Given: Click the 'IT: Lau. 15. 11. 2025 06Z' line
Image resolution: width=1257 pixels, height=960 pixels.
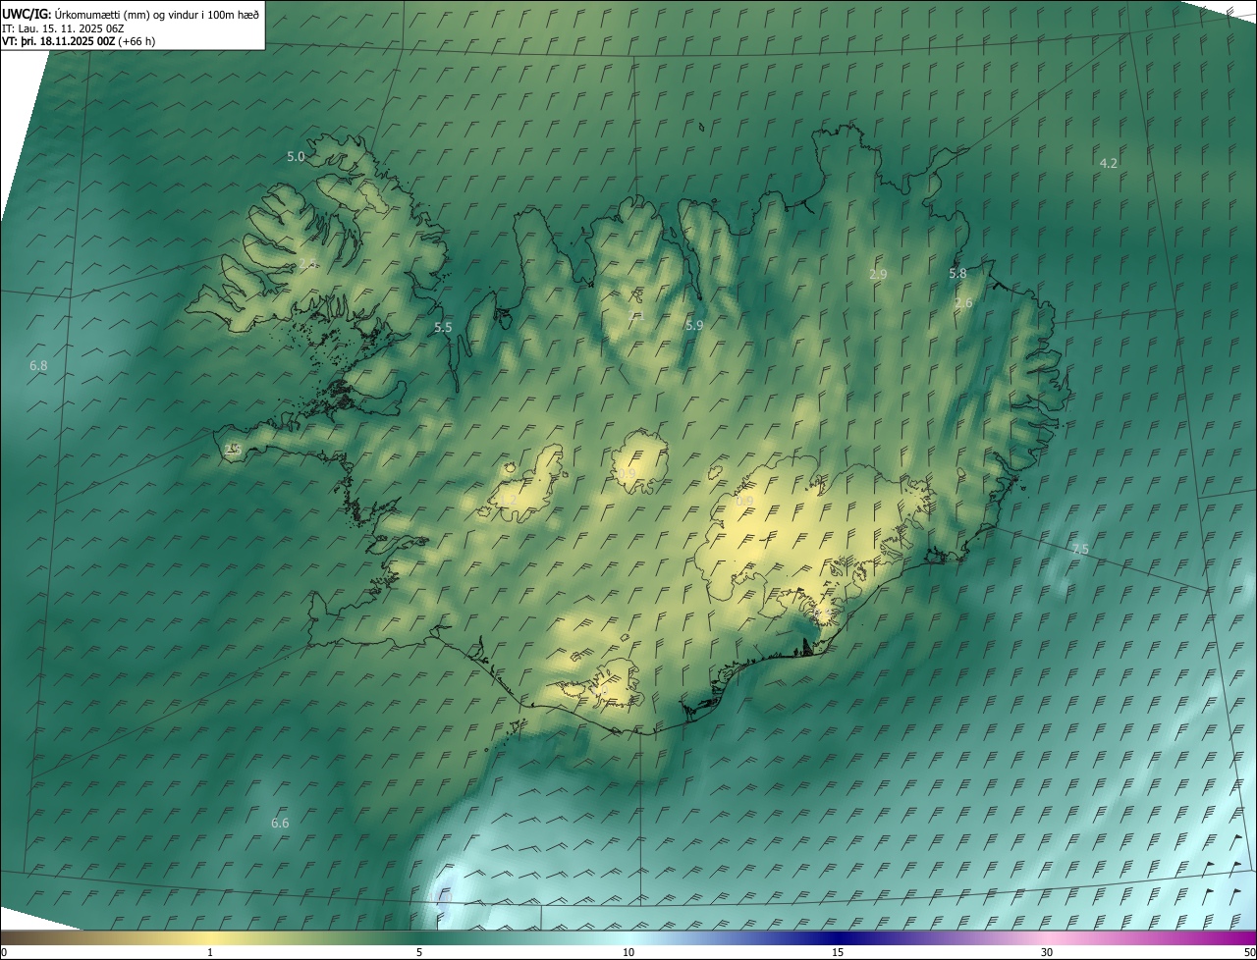Looking at the screenshot, I should (63, 27).
